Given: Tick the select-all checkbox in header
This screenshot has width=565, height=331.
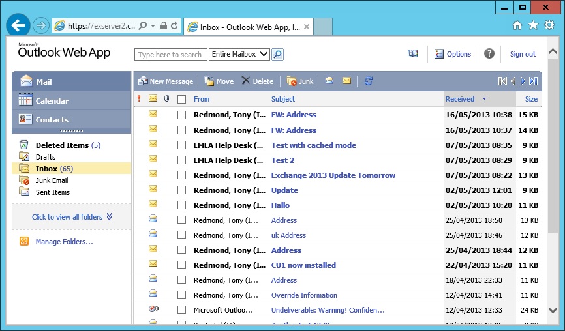Looking at the screenshot, I should point(182,99).
